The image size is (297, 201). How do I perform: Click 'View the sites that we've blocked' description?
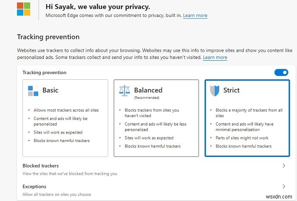70,173
